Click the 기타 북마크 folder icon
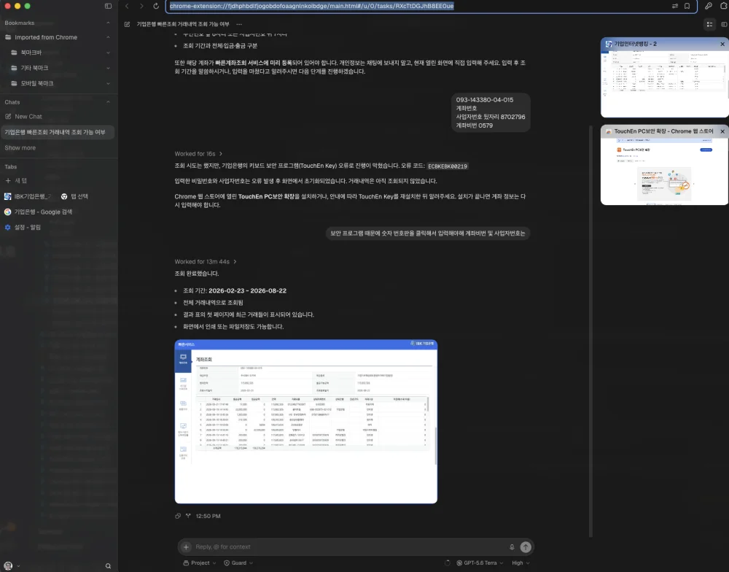Screen dimensions: 729x572 [14, 68]
